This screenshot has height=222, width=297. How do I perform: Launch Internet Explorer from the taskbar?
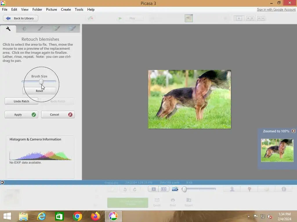(41, 216)
